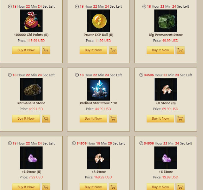Open the Big Permanent Stone product title
Screen dimensions: 203x190
[x=166, y=35]
